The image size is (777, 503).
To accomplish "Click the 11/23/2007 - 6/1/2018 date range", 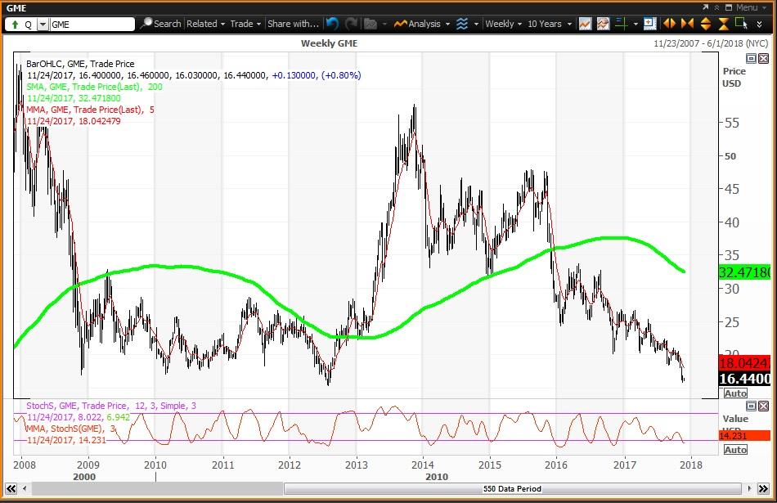I will 711,43.
